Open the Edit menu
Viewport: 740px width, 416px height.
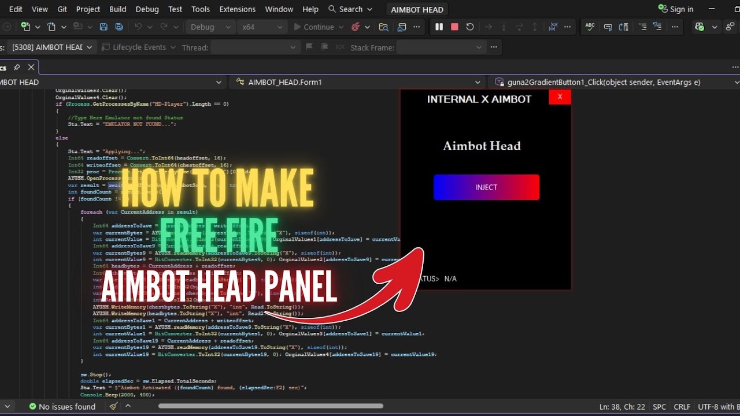tap(16, 9)
